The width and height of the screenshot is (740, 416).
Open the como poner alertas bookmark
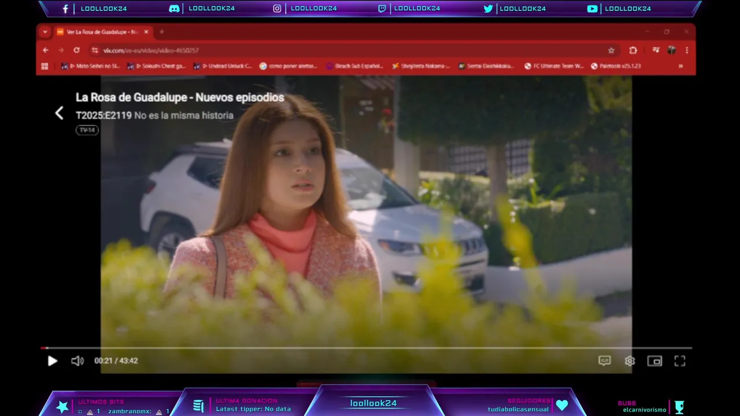(x=289, y=66)
